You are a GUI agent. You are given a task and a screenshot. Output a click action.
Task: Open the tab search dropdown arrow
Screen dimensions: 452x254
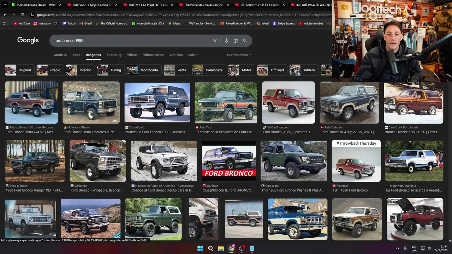(5, 5)
